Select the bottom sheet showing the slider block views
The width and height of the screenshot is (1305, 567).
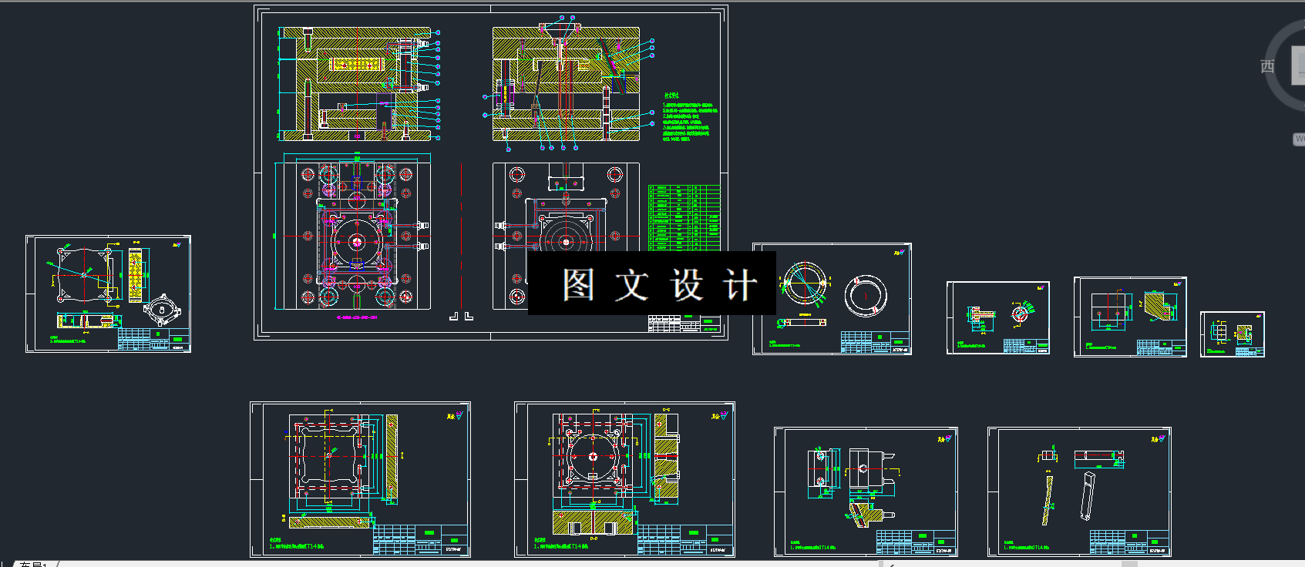pos(866,492)
